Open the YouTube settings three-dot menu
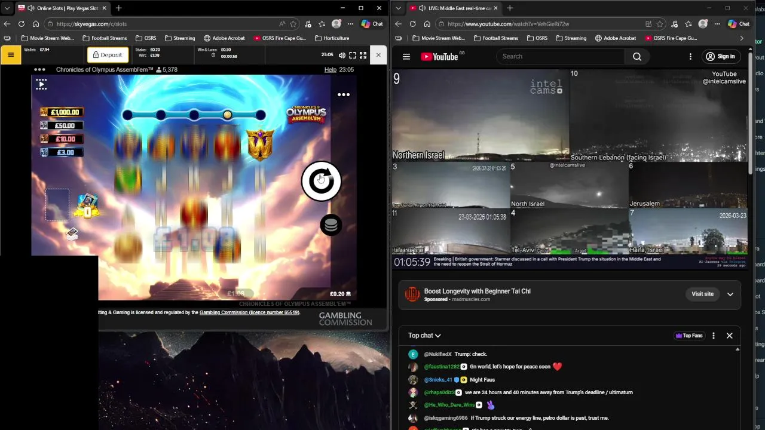Image resolution: width=765 pixels, height=430 pixels. (690, 57)
